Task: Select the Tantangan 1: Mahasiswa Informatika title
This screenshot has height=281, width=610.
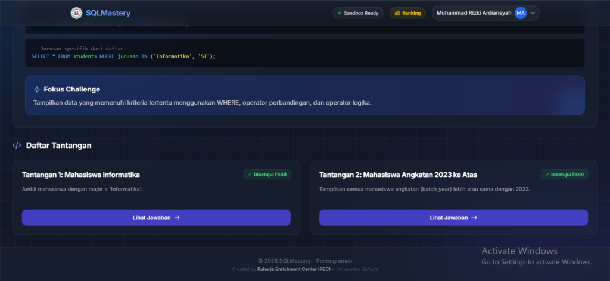Action: pos(81,175)
